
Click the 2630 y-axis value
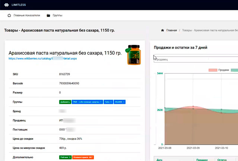[x=160, y=110]
